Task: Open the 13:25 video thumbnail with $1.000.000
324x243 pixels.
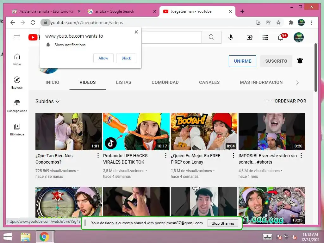Action: (272, 206)
